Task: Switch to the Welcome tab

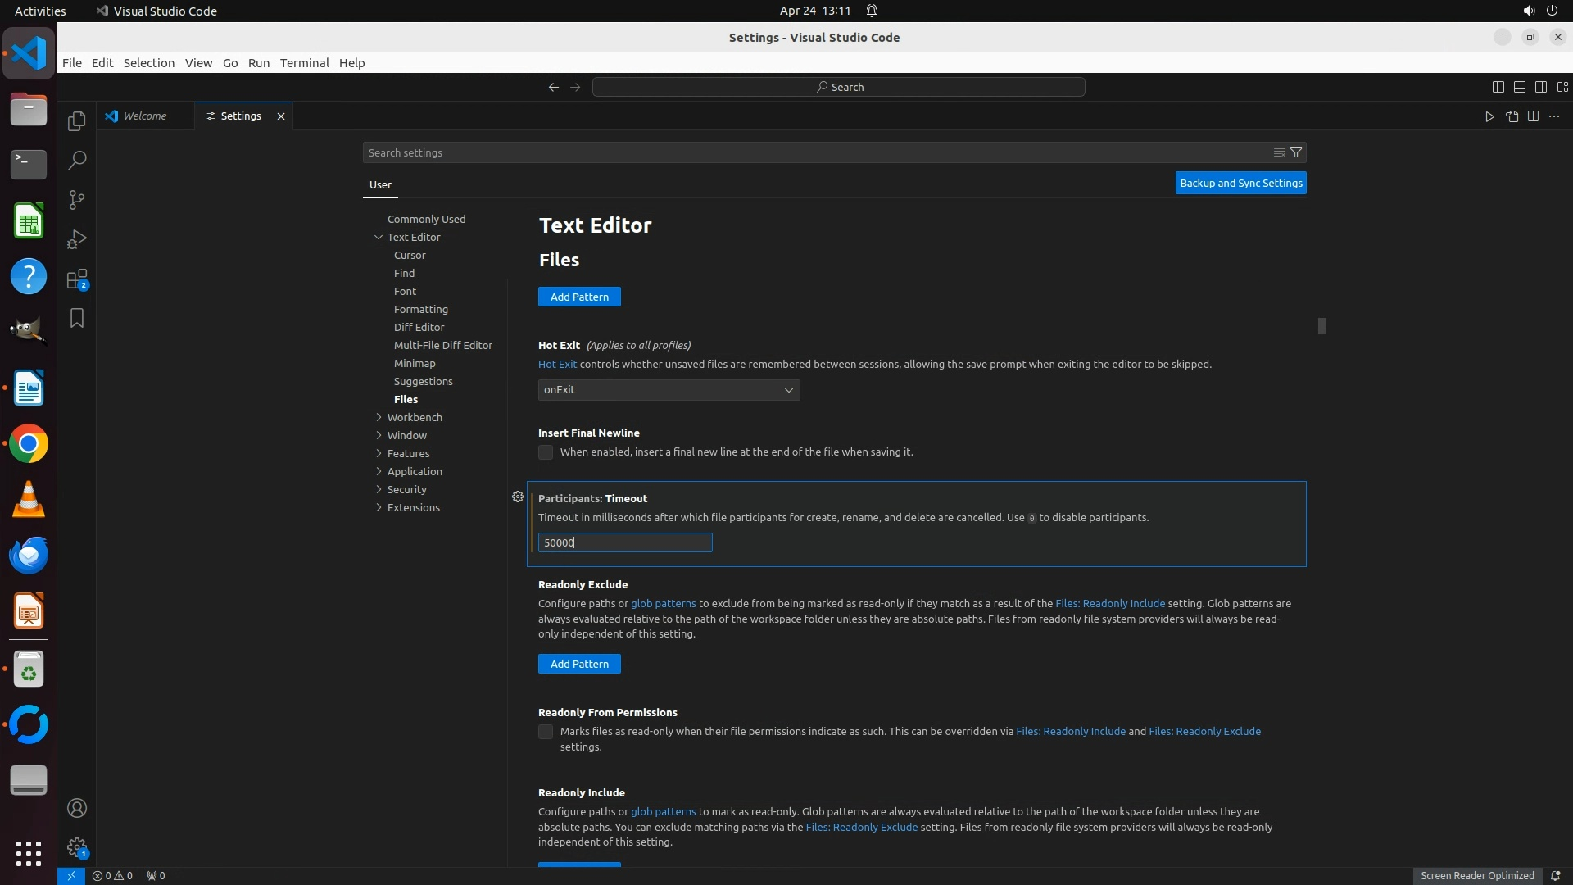Action: [x=145, y=116]
